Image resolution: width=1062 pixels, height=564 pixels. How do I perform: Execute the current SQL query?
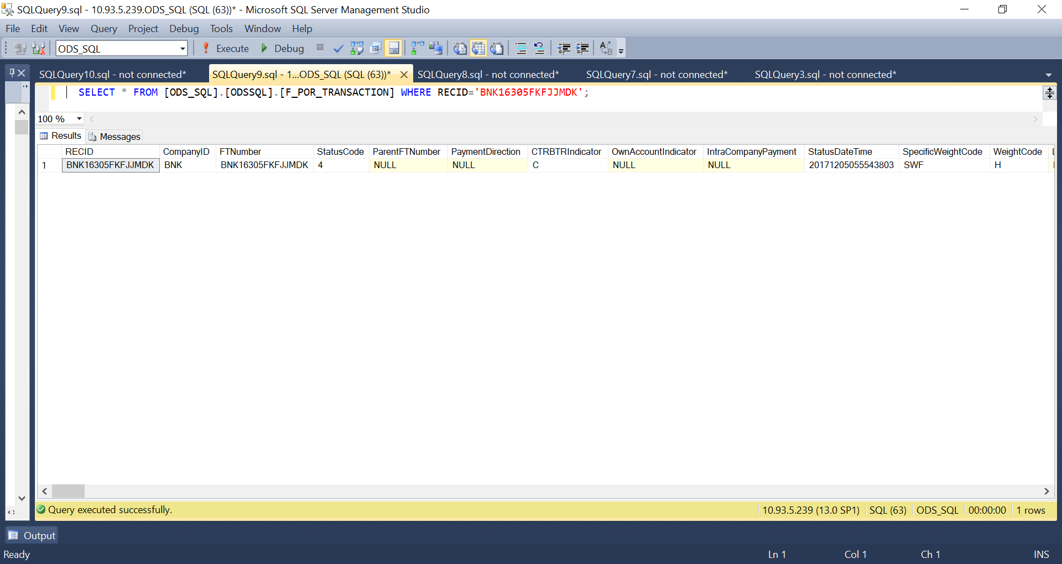click(226, 48)
